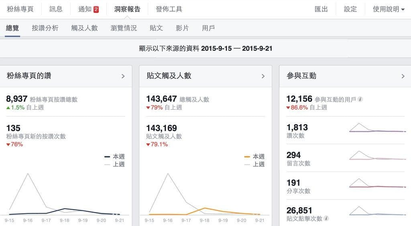Switch to the 按讚分析 tab
The height and width of the screenshot is (226, 411).
(45, 28)
